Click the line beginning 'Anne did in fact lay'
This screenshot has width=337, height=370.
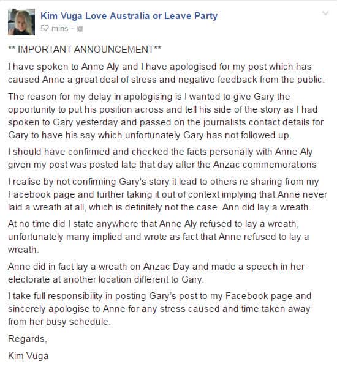[156, 267]
